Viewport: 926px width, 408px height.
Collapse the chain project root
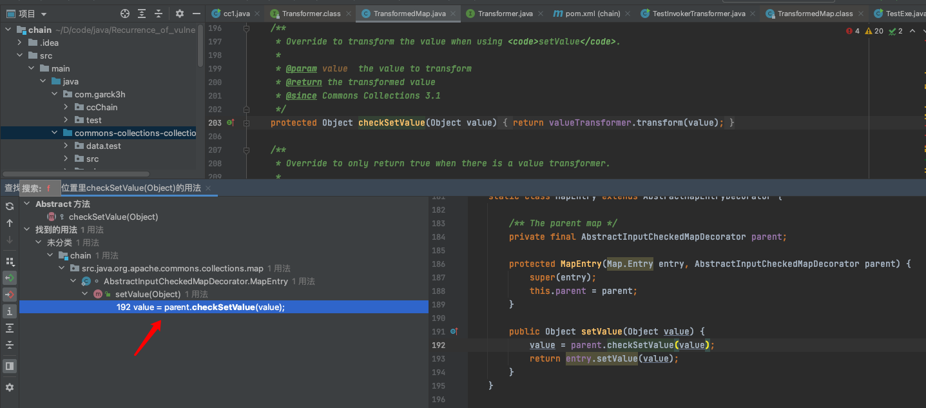point(10,30)
